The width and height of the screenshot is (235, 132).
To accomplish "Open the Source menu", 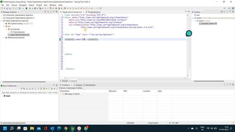I will [14, 5].
